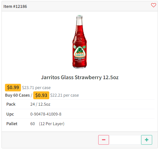Screen dimensions: 158x149
Task: Select the Upc row label
Action: click(10, 114)
